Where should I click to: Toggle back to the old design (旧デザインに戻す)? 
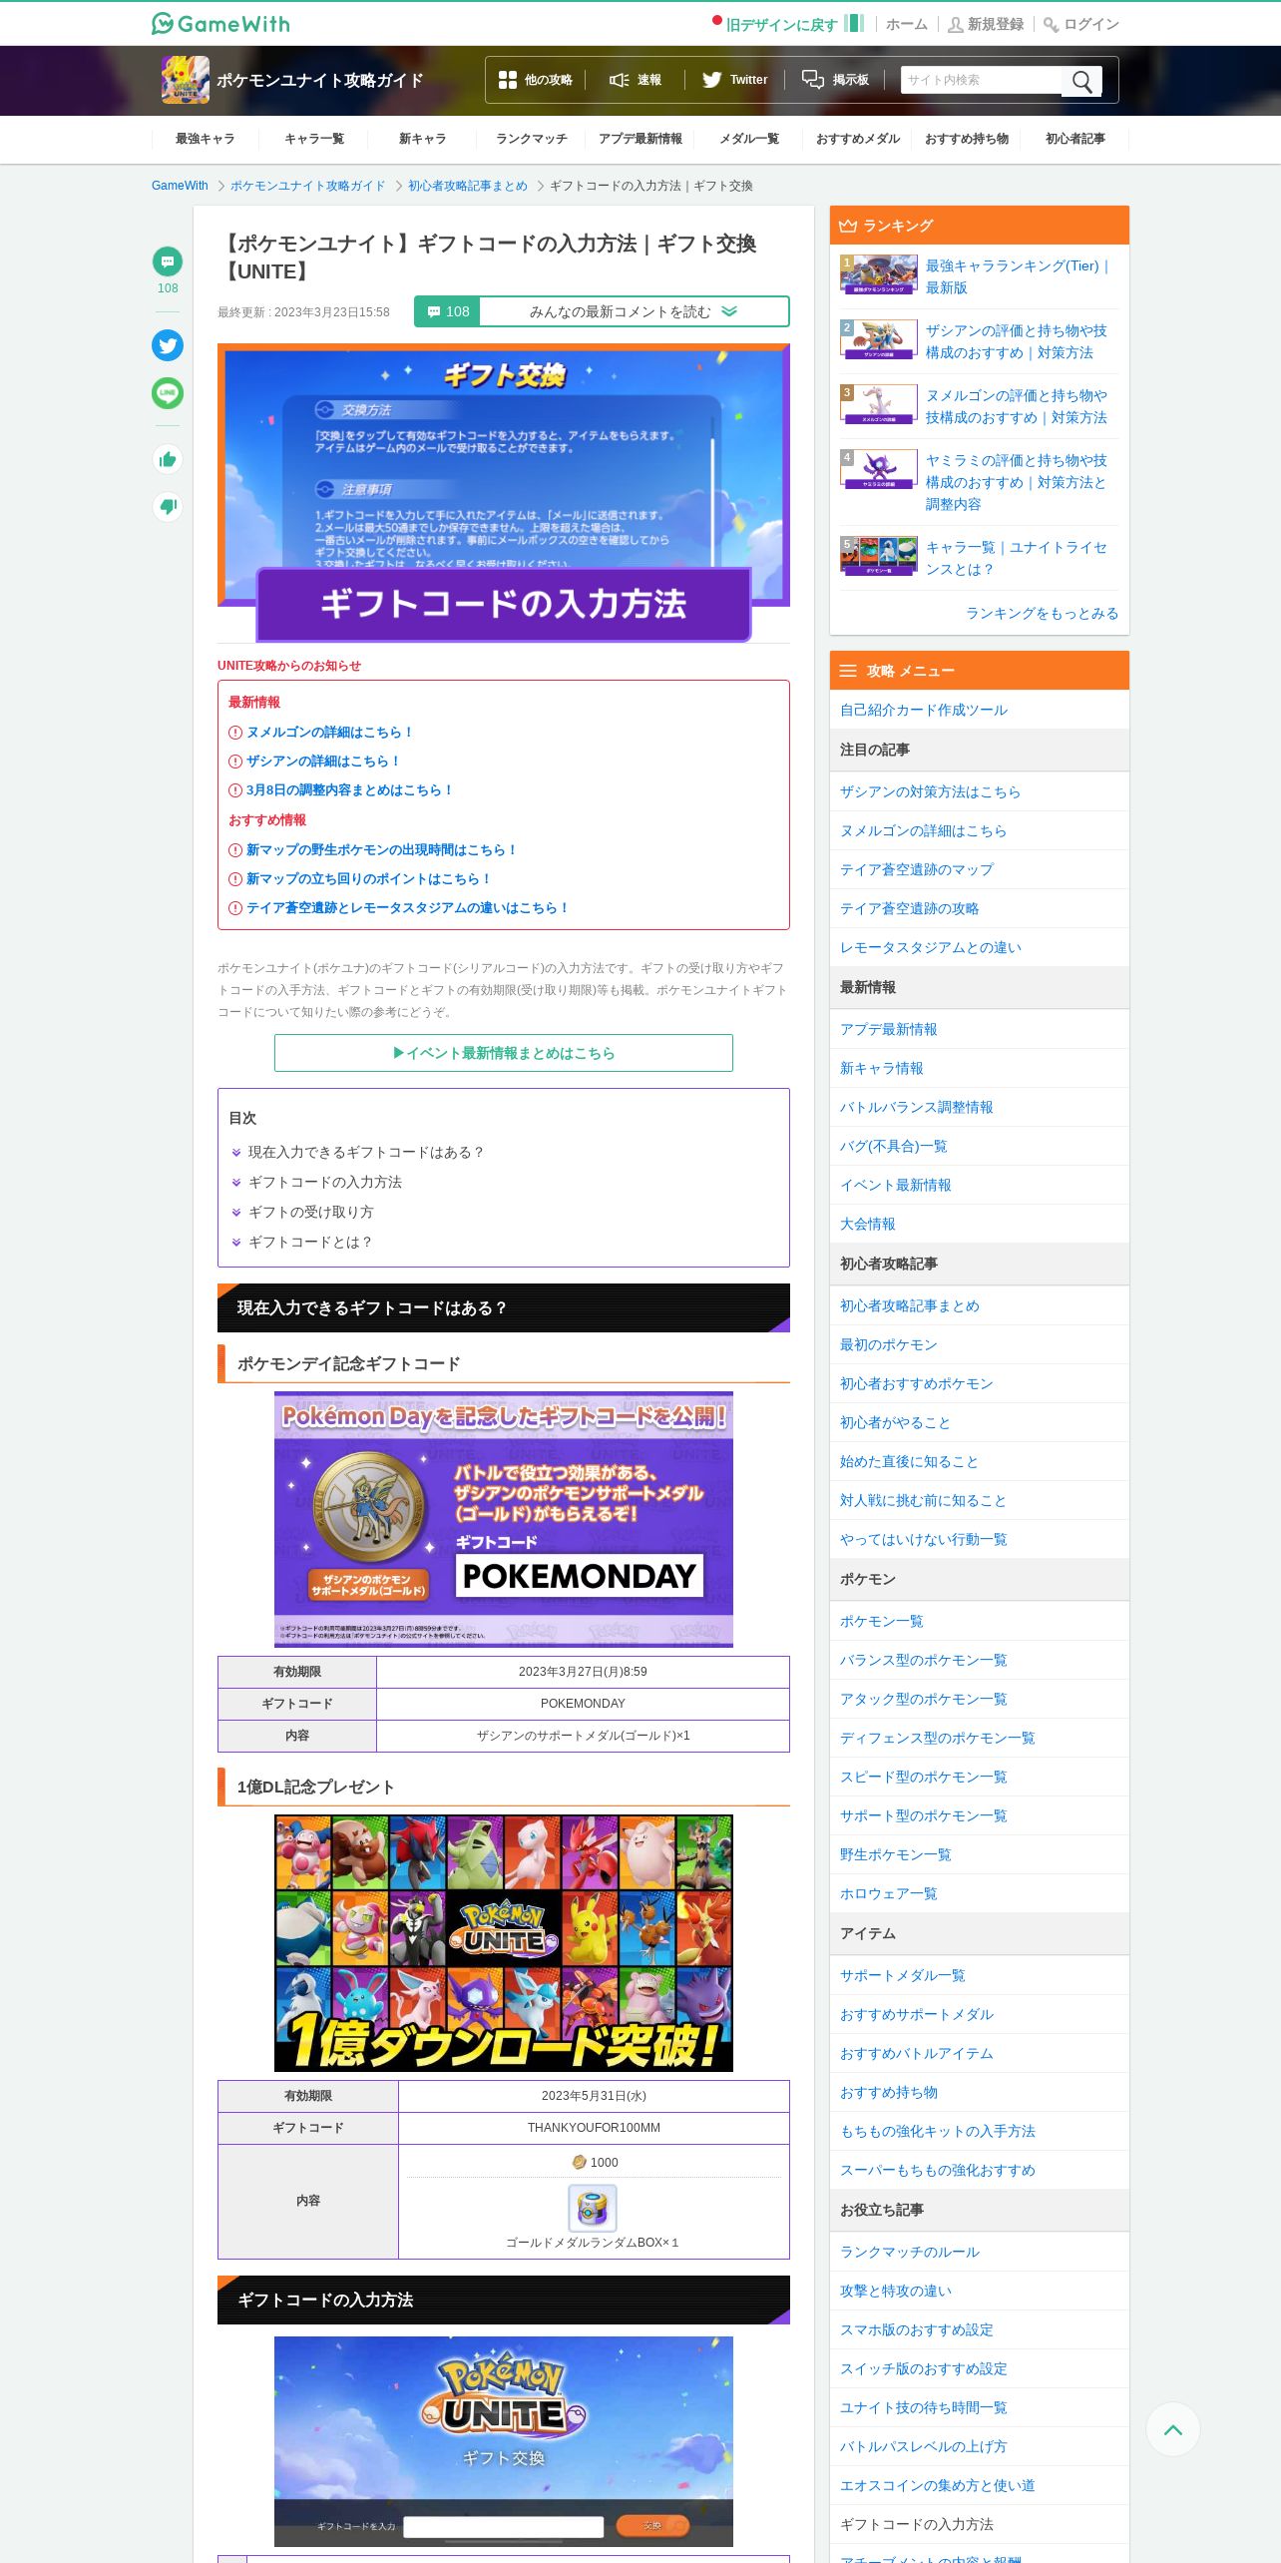[787, 24]
